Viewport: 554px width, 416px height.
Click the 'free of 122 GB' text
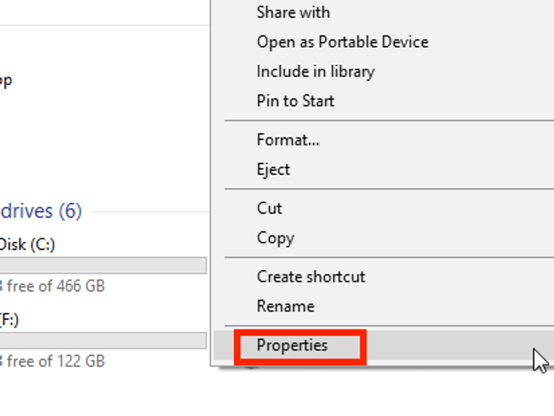click(x=55, y=361)
